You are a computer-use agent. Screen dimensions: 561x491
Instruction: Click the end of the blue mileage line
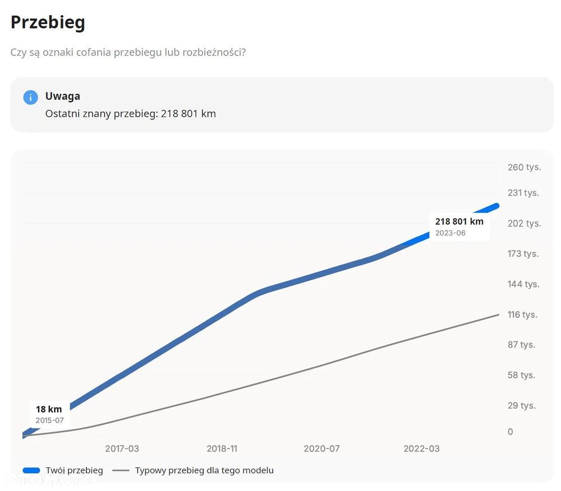pos(497,206)
